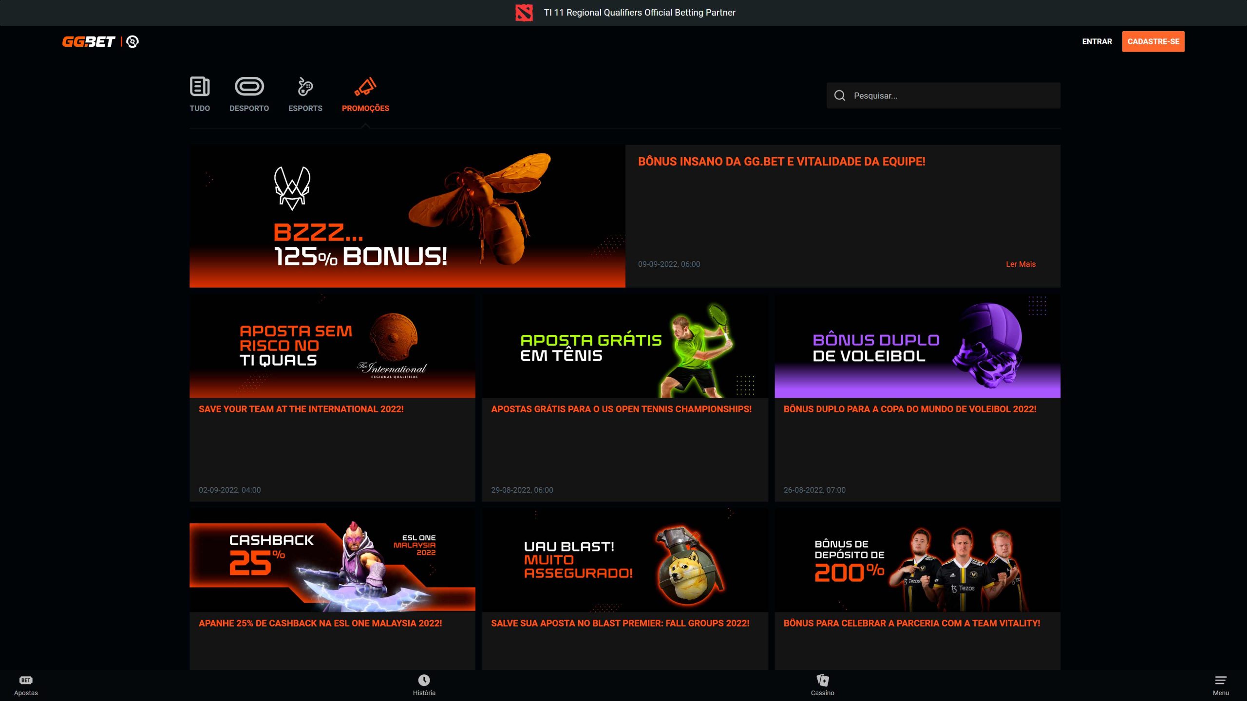The height and width of the screenshot is (701, 1247).
Task: Select the Esports joystick icon
Action: [305, 87]
